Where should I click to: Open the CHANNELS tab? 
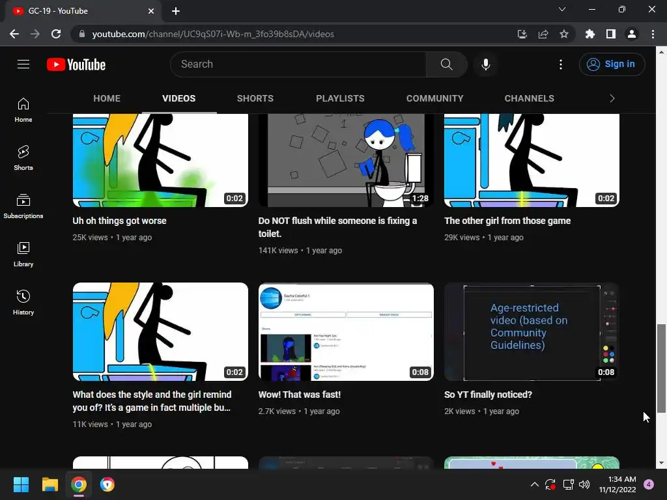click(529, 98)
